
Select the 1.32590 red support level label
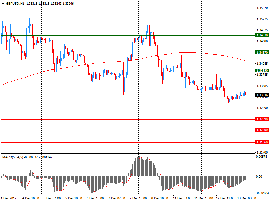[262, 119]
